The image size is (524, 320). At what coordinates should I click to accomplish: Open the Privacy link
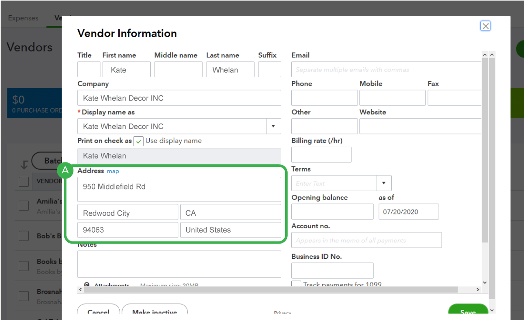tap(283, 313)
